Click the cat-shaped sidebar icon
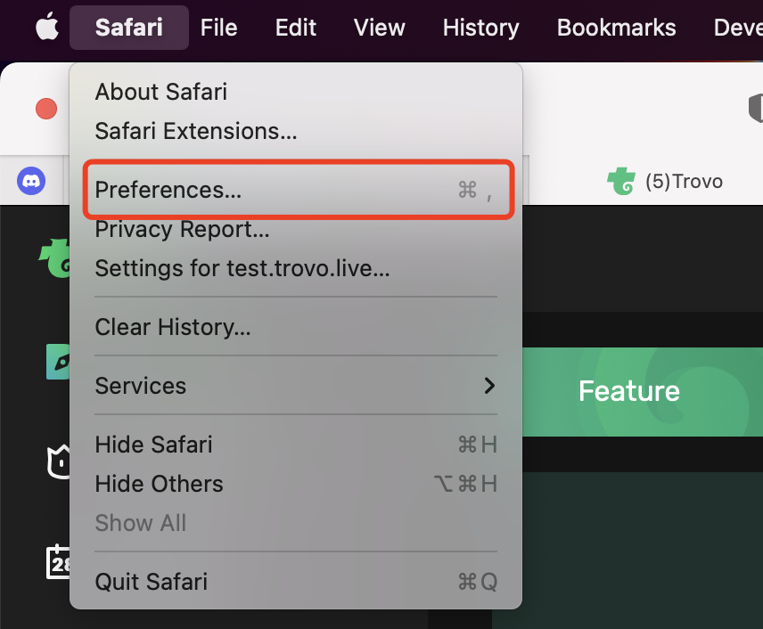The width and height of the screenshot is (763, 629). [59, 462]
